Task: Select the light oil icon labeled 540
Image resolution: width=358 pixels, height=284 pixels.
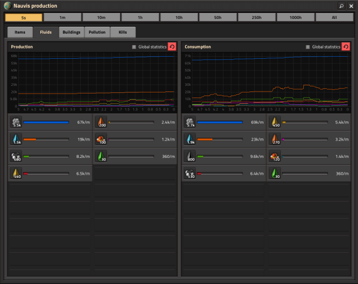Action: click(16, 174)
